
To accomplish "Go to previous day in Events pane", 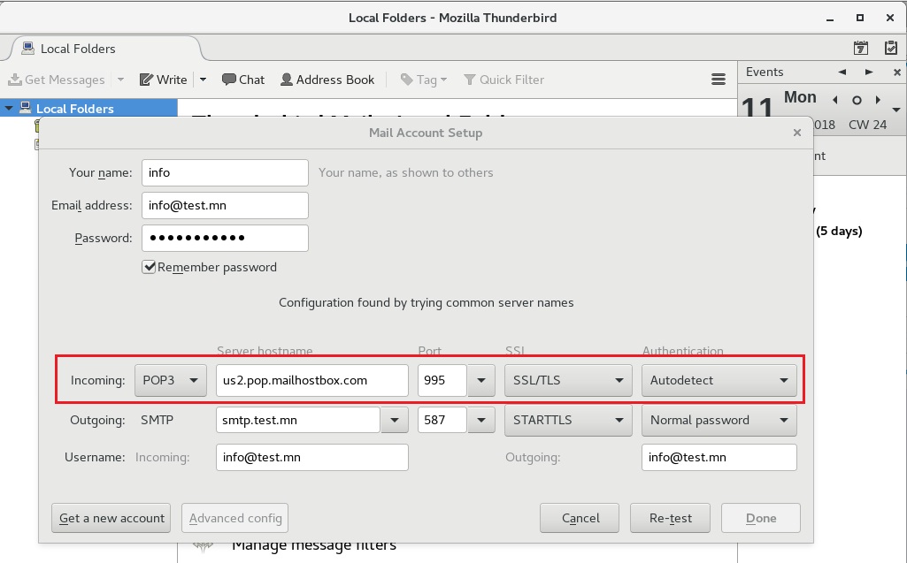I will coord(835,100).
